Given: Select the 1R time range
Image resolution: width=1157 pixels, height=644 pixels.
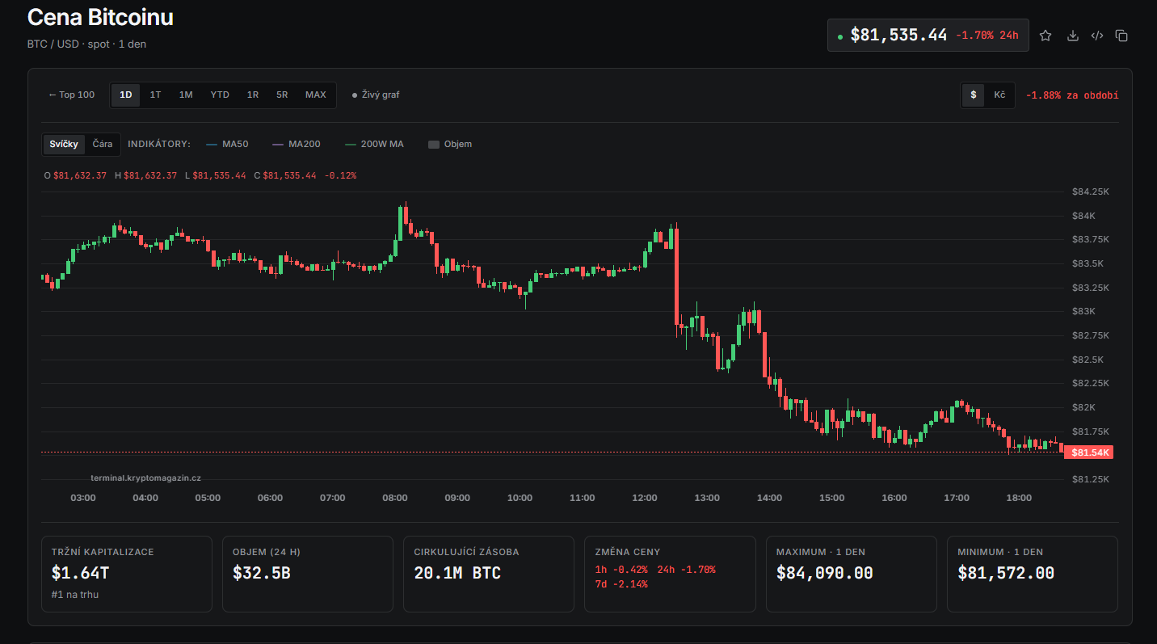Looking at the screenshot, I should [x=253, y=95].
